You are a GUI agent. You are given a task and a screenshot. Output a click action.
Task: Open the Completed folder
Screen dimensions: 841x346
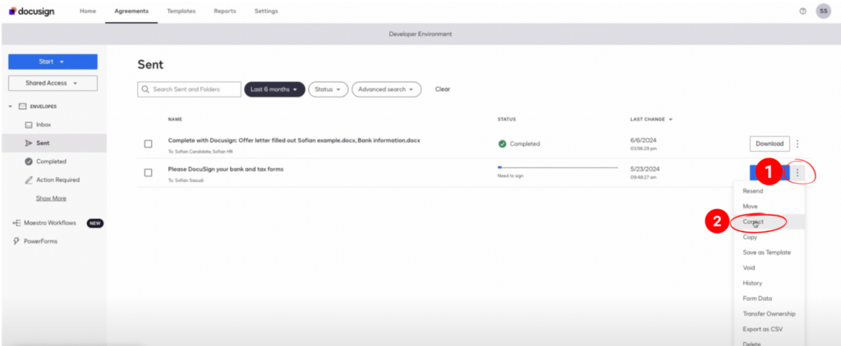point(53,162)
